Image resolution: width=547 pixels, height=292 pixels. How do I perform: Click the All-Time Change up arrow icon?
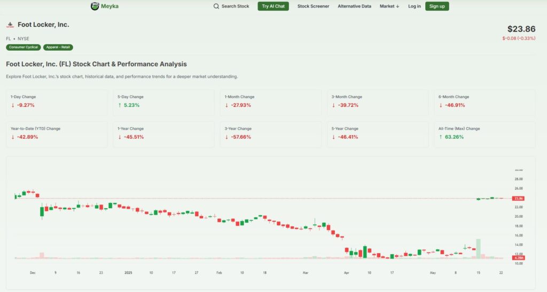coord(441,137)
